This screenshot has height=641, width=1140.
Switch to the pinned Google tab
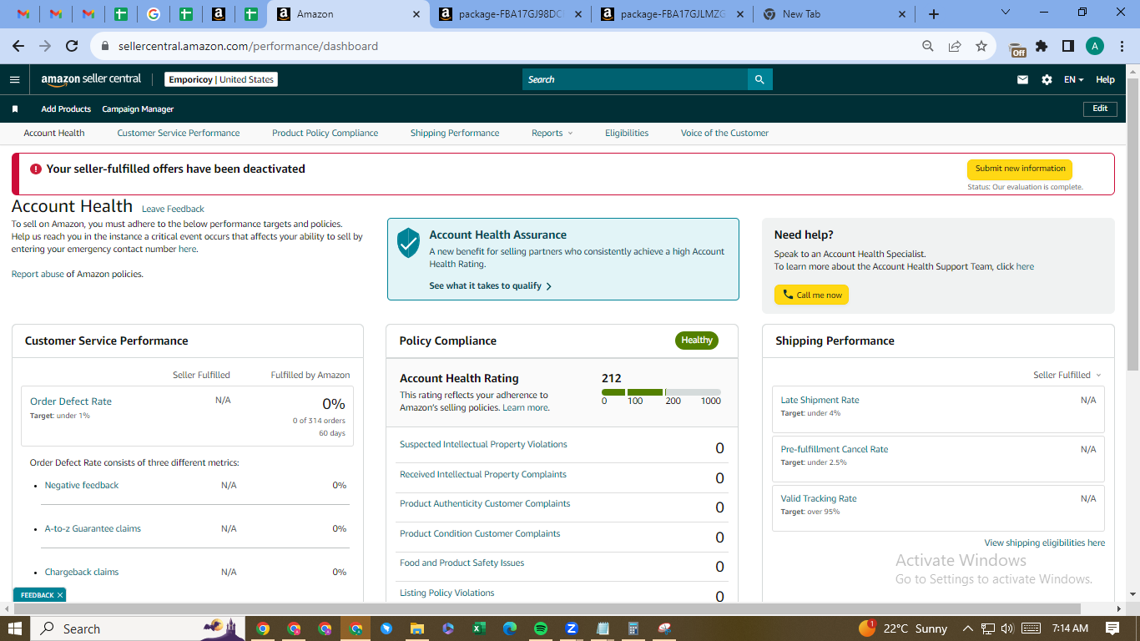[154, 14]
